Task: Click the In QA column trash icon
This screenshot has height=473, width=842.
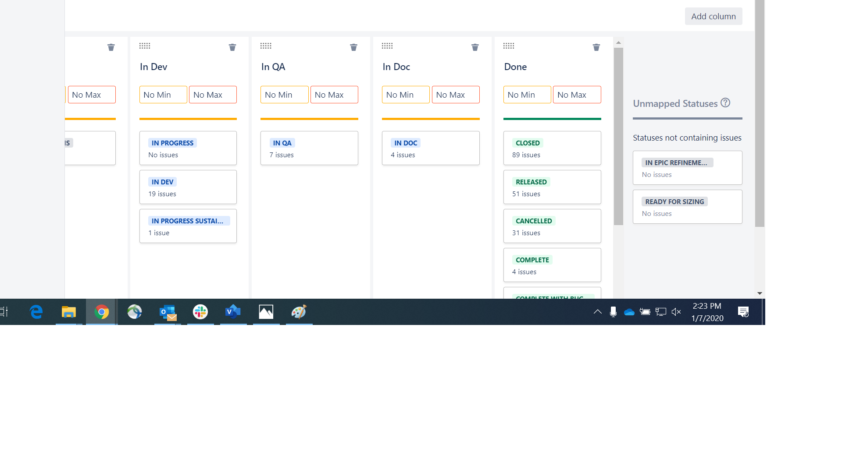Action: click(x=353, y=47)
